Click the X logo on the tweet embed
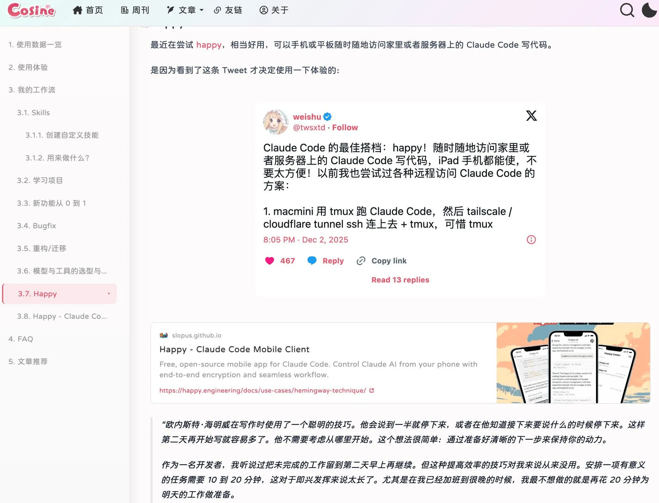This screenshot has width=659, height=503. [x=531, y=115]
